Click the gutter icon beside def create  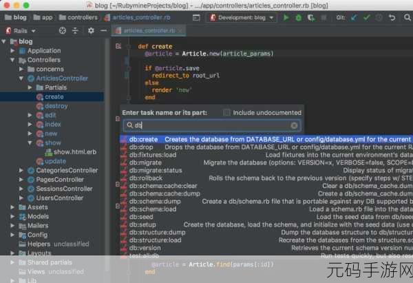point(118,46)
